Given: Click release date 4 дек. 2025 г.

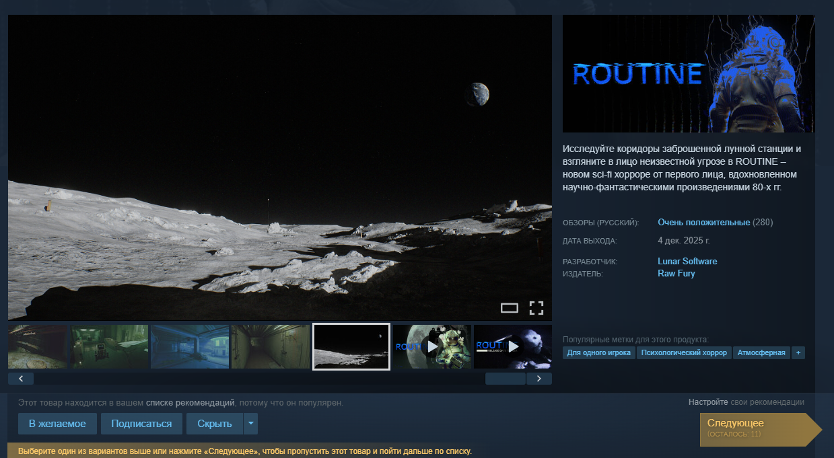Looking at the screenshot, I should pos(684,240).
